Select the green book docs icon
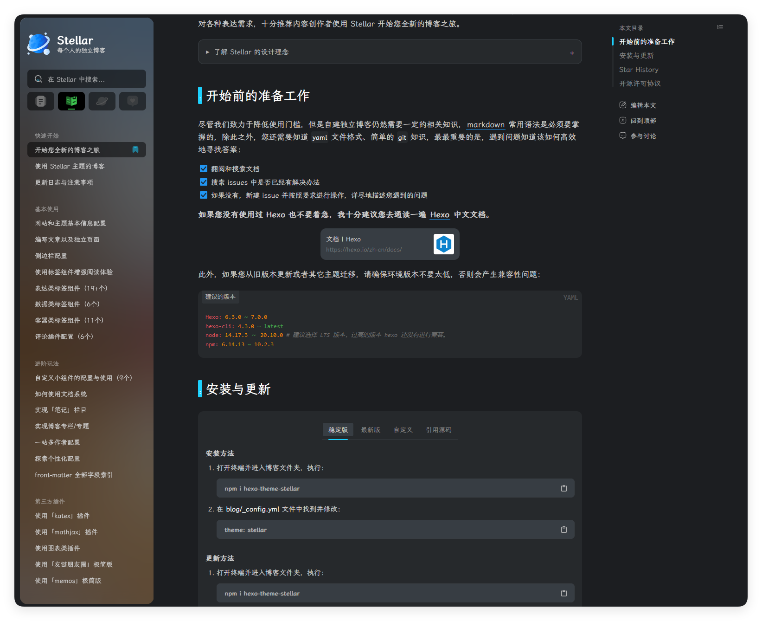Screen dimensions: 762x621 click(71, 101)
